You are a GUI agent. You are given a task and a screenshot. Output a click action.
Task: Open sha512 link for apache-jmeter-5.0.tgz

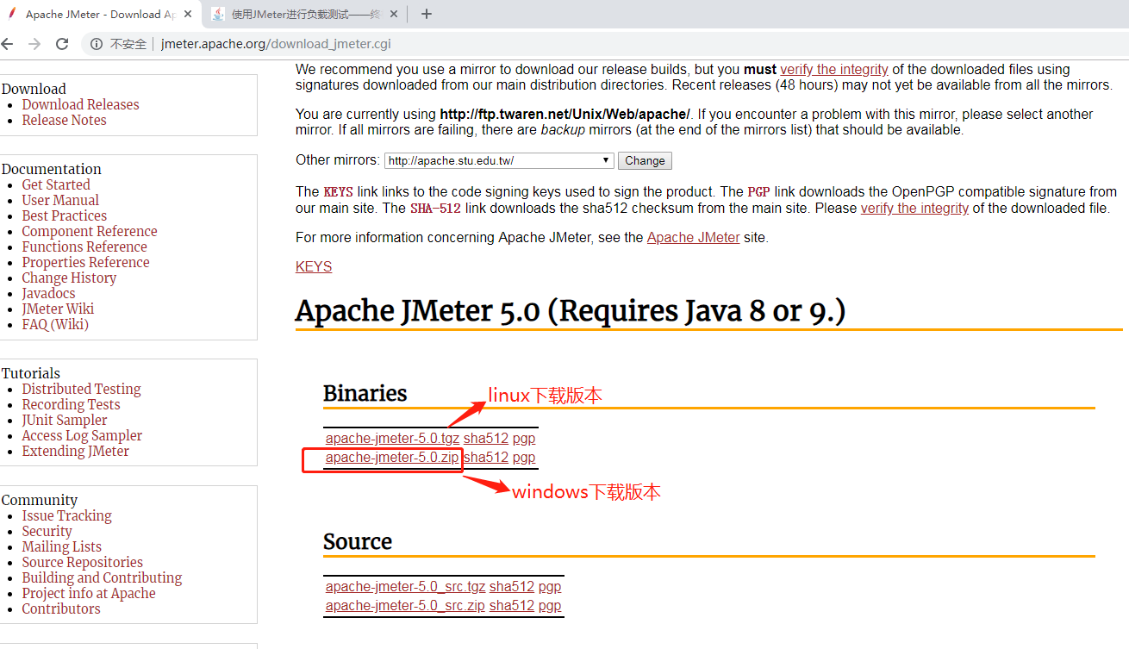click(x=486, y=438)
